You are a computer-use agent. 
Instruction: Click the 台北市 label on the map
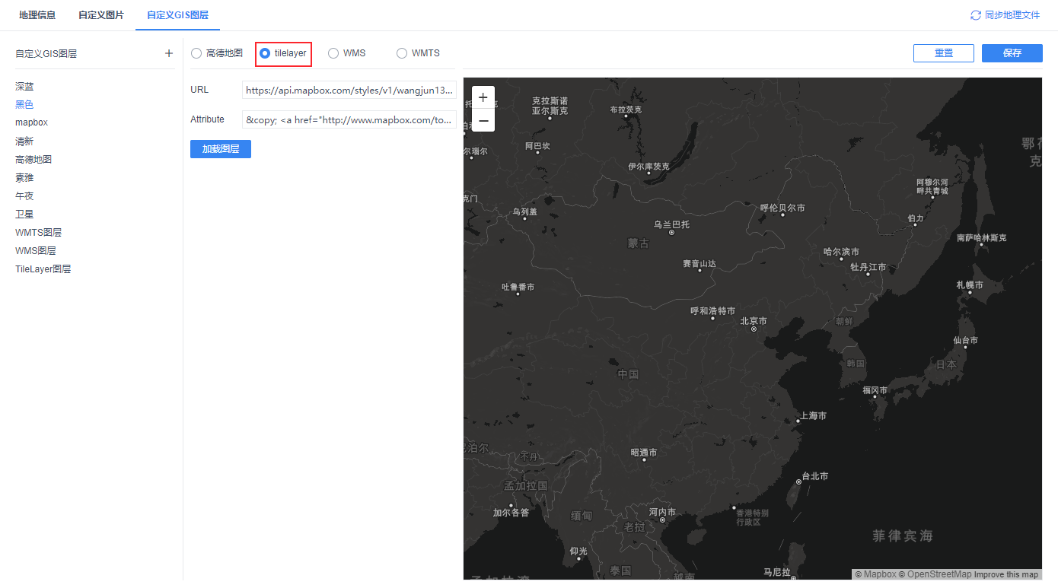pyautogui.click(x=814, y=476)
